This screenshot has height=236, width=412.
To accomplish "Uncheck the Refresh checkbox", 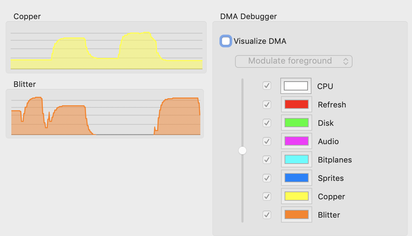I will click(x=267, y=105).
